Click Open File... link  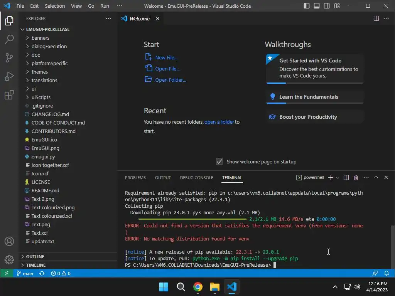167,69
